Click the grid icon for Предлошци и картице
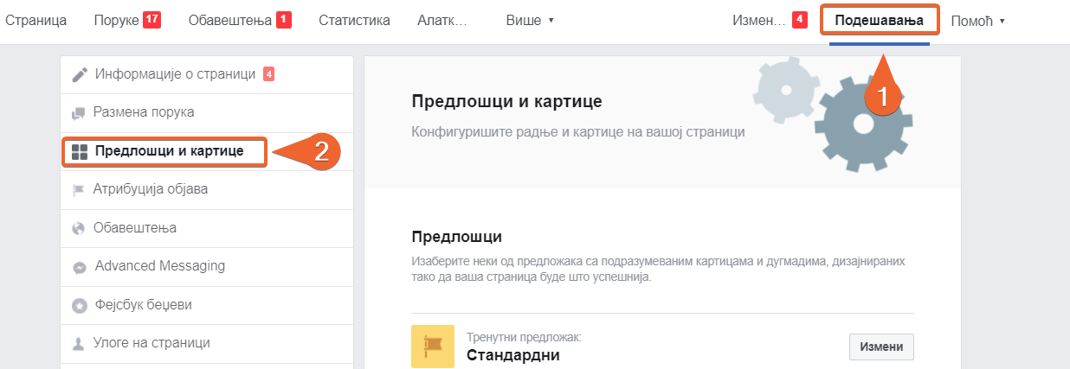Viewport: 1070px width, 369px height. [80, 152]
